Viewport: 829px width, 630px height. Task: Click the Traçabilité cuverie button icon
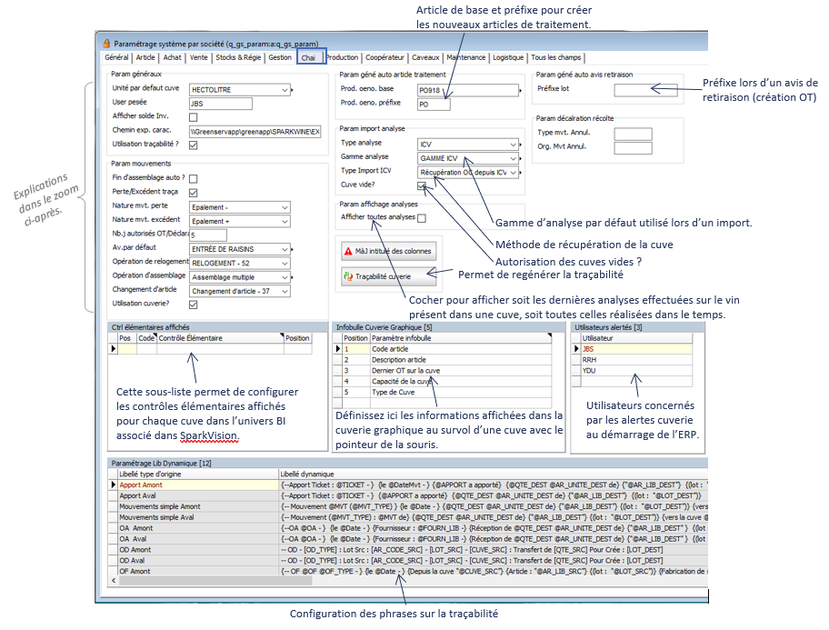click(348, 276)
